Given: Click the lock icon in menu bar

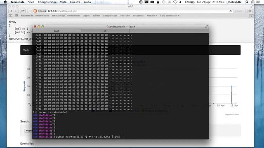Looking at the screenshot, I should (158, 2).
